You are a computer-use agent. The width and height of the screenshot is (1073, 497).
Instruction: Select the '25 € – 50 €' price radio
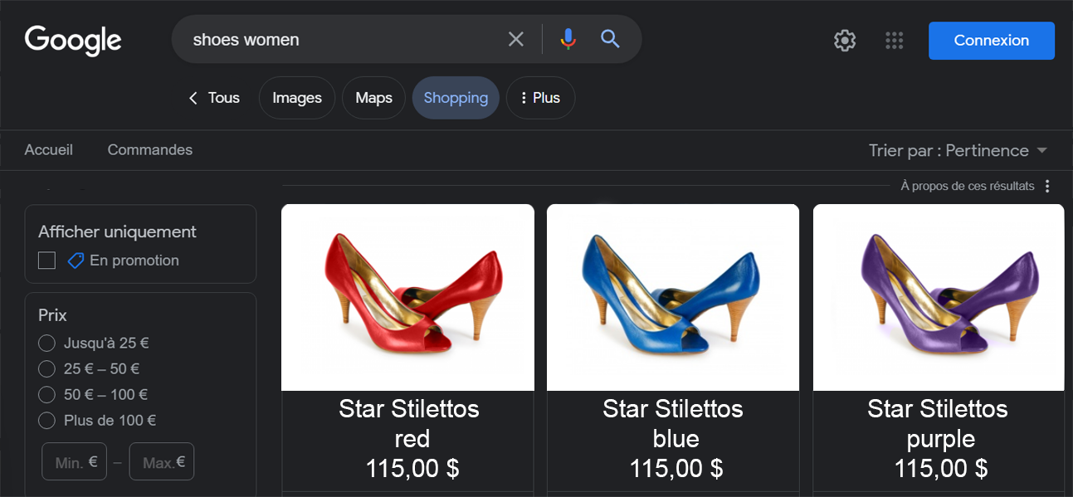pos(47,368)
